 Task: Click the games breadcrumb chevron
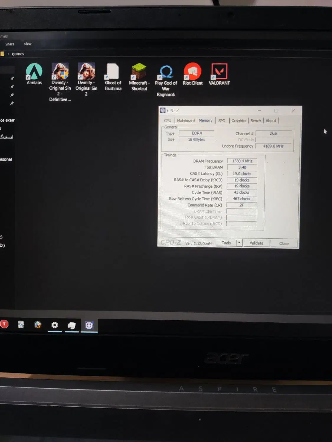pos(8,54)
